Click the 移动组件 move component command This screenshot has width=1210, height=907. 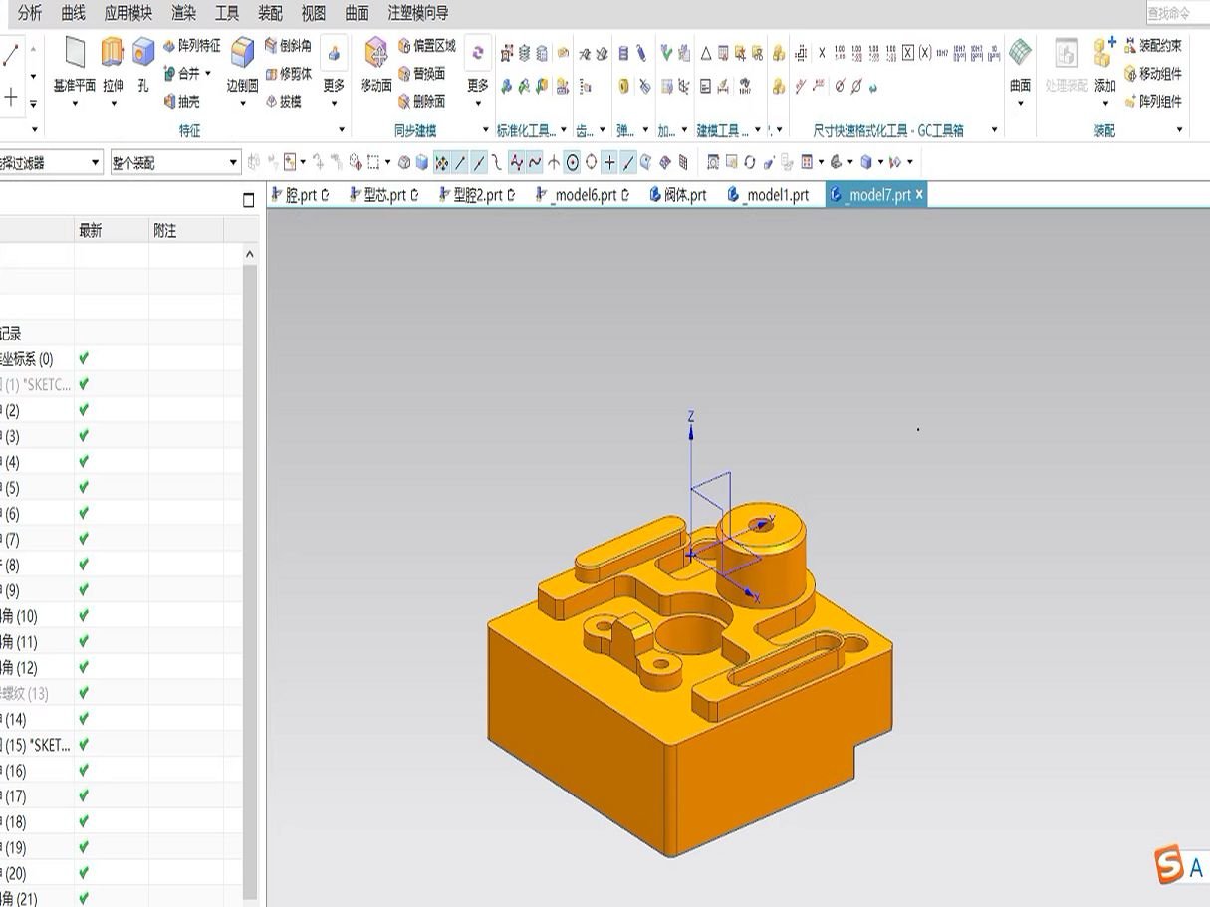[x=1153, y=74]
